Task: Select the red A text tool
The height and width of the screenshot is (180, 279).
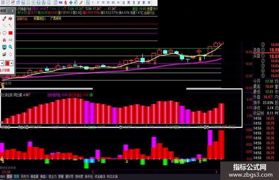Action: (x=4, y=40)
